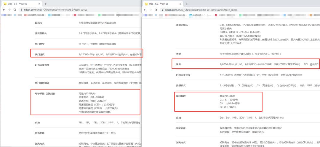Click the 兼容的镜头 label in the D6 page
320x147 pixels.
[x=182, y=25]
